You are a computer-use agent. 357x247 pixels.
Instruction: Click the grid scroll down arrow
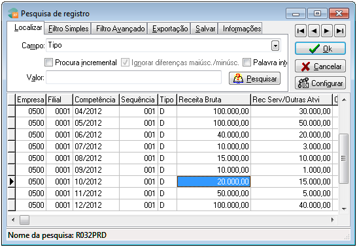tap(344, 209)
